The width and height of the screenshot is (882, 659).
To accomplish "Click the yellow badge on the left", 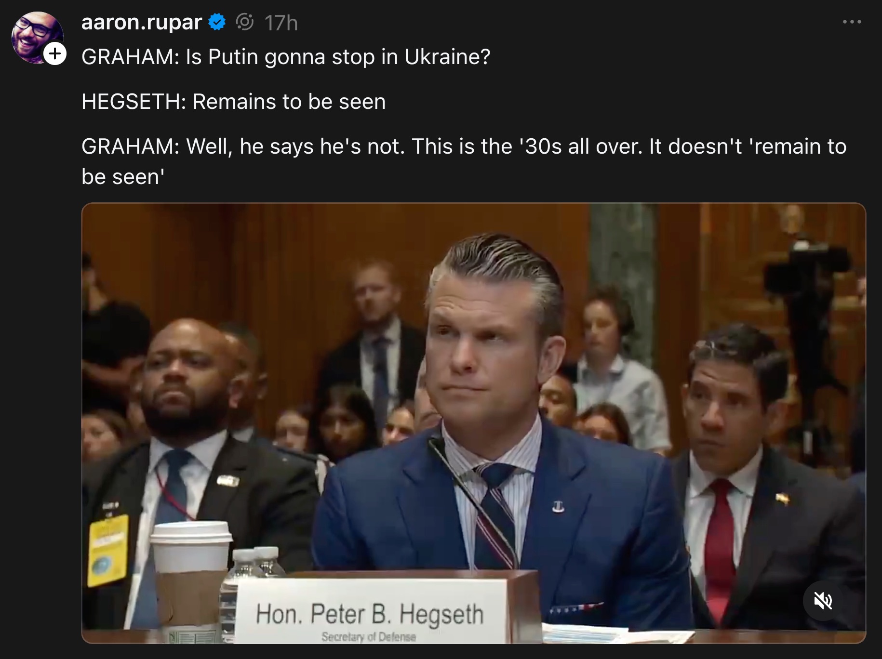I will pos(109,549).
